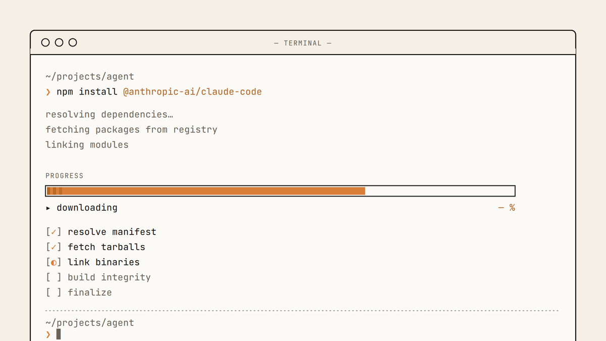The image size is (606, 341).
Task: Toggle the half-filled 'link binaries' checkbox
Action: point(54,262)
